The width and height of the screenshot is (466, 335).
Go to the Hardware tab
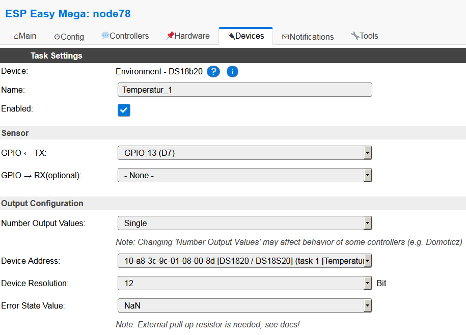[x=188, y=36]
